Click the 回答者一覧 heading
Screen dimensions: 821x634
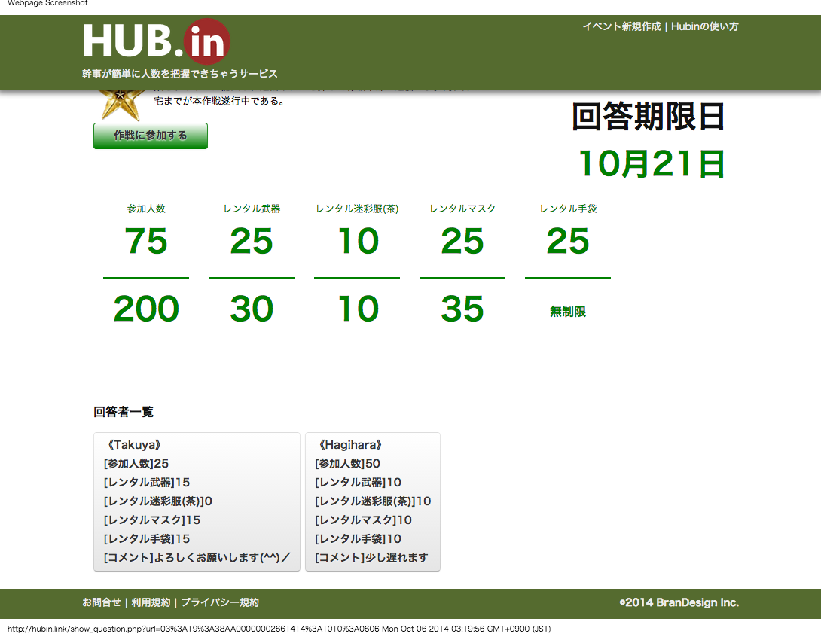pos(124,412)
